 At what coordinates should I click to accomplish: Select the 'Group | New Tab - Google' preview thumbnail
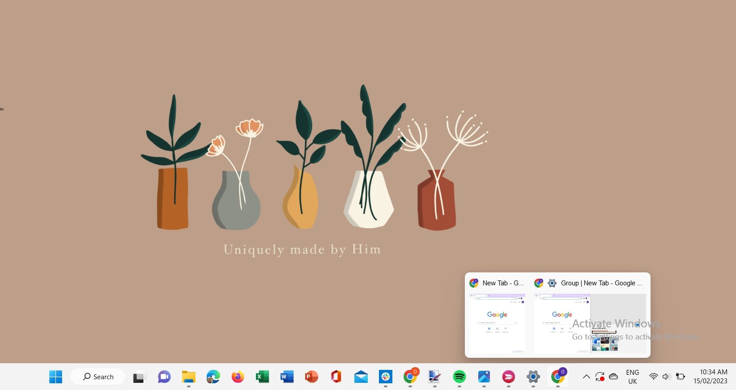[x=590, y=323]
